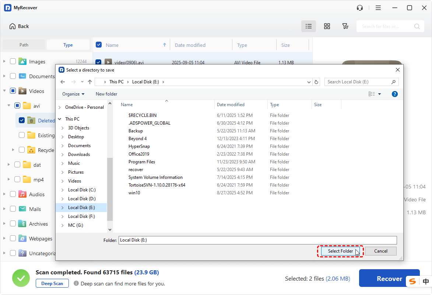Image resolution: width=432 pixels, height=295 pixels.
Task: Click the Mails category icon
Action: click(x=22, y=209)
